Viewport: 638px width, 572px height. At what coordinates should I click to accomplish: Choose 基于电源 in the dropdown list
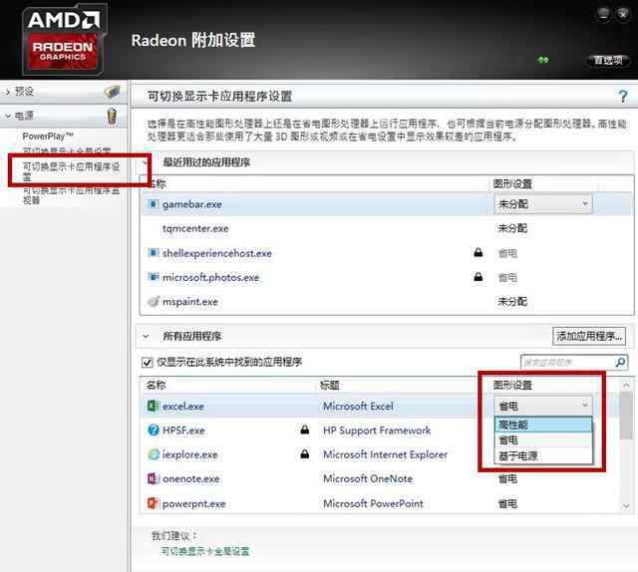click(x=543, y=455)
